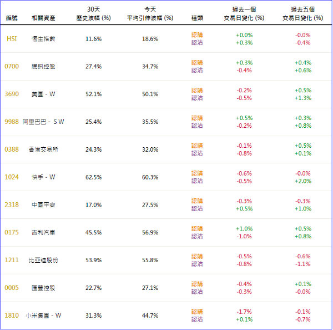The image size is (333, 330).
Task: Click 2318 historical volatility 17.0%
Action: click(x=93, y=205)
